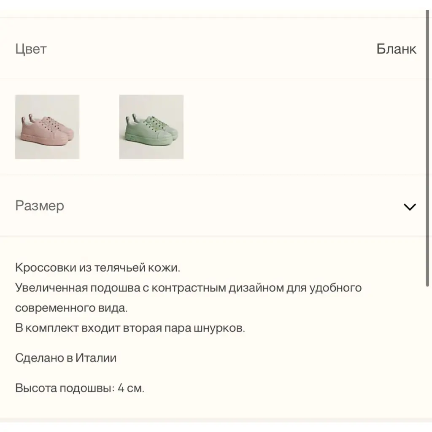Click the vertical scrollbar thumb

click(428, 149)
